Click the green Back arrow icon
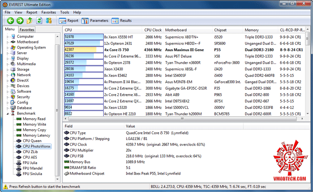Screen dimensions: 313x192 point(10,20)
